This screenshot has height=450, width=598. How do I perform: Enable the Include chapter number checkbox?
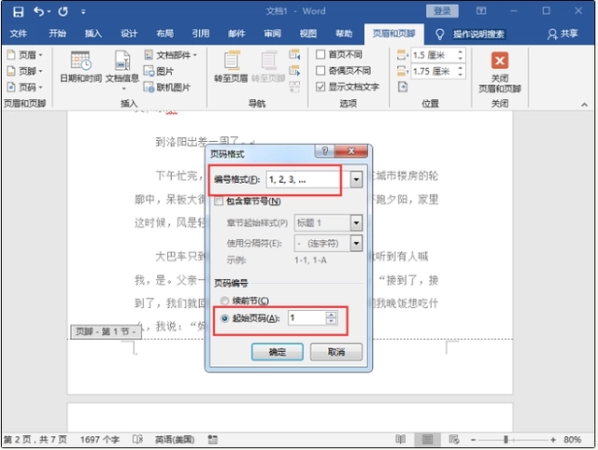pyautogui.click(x=219, y=202)
